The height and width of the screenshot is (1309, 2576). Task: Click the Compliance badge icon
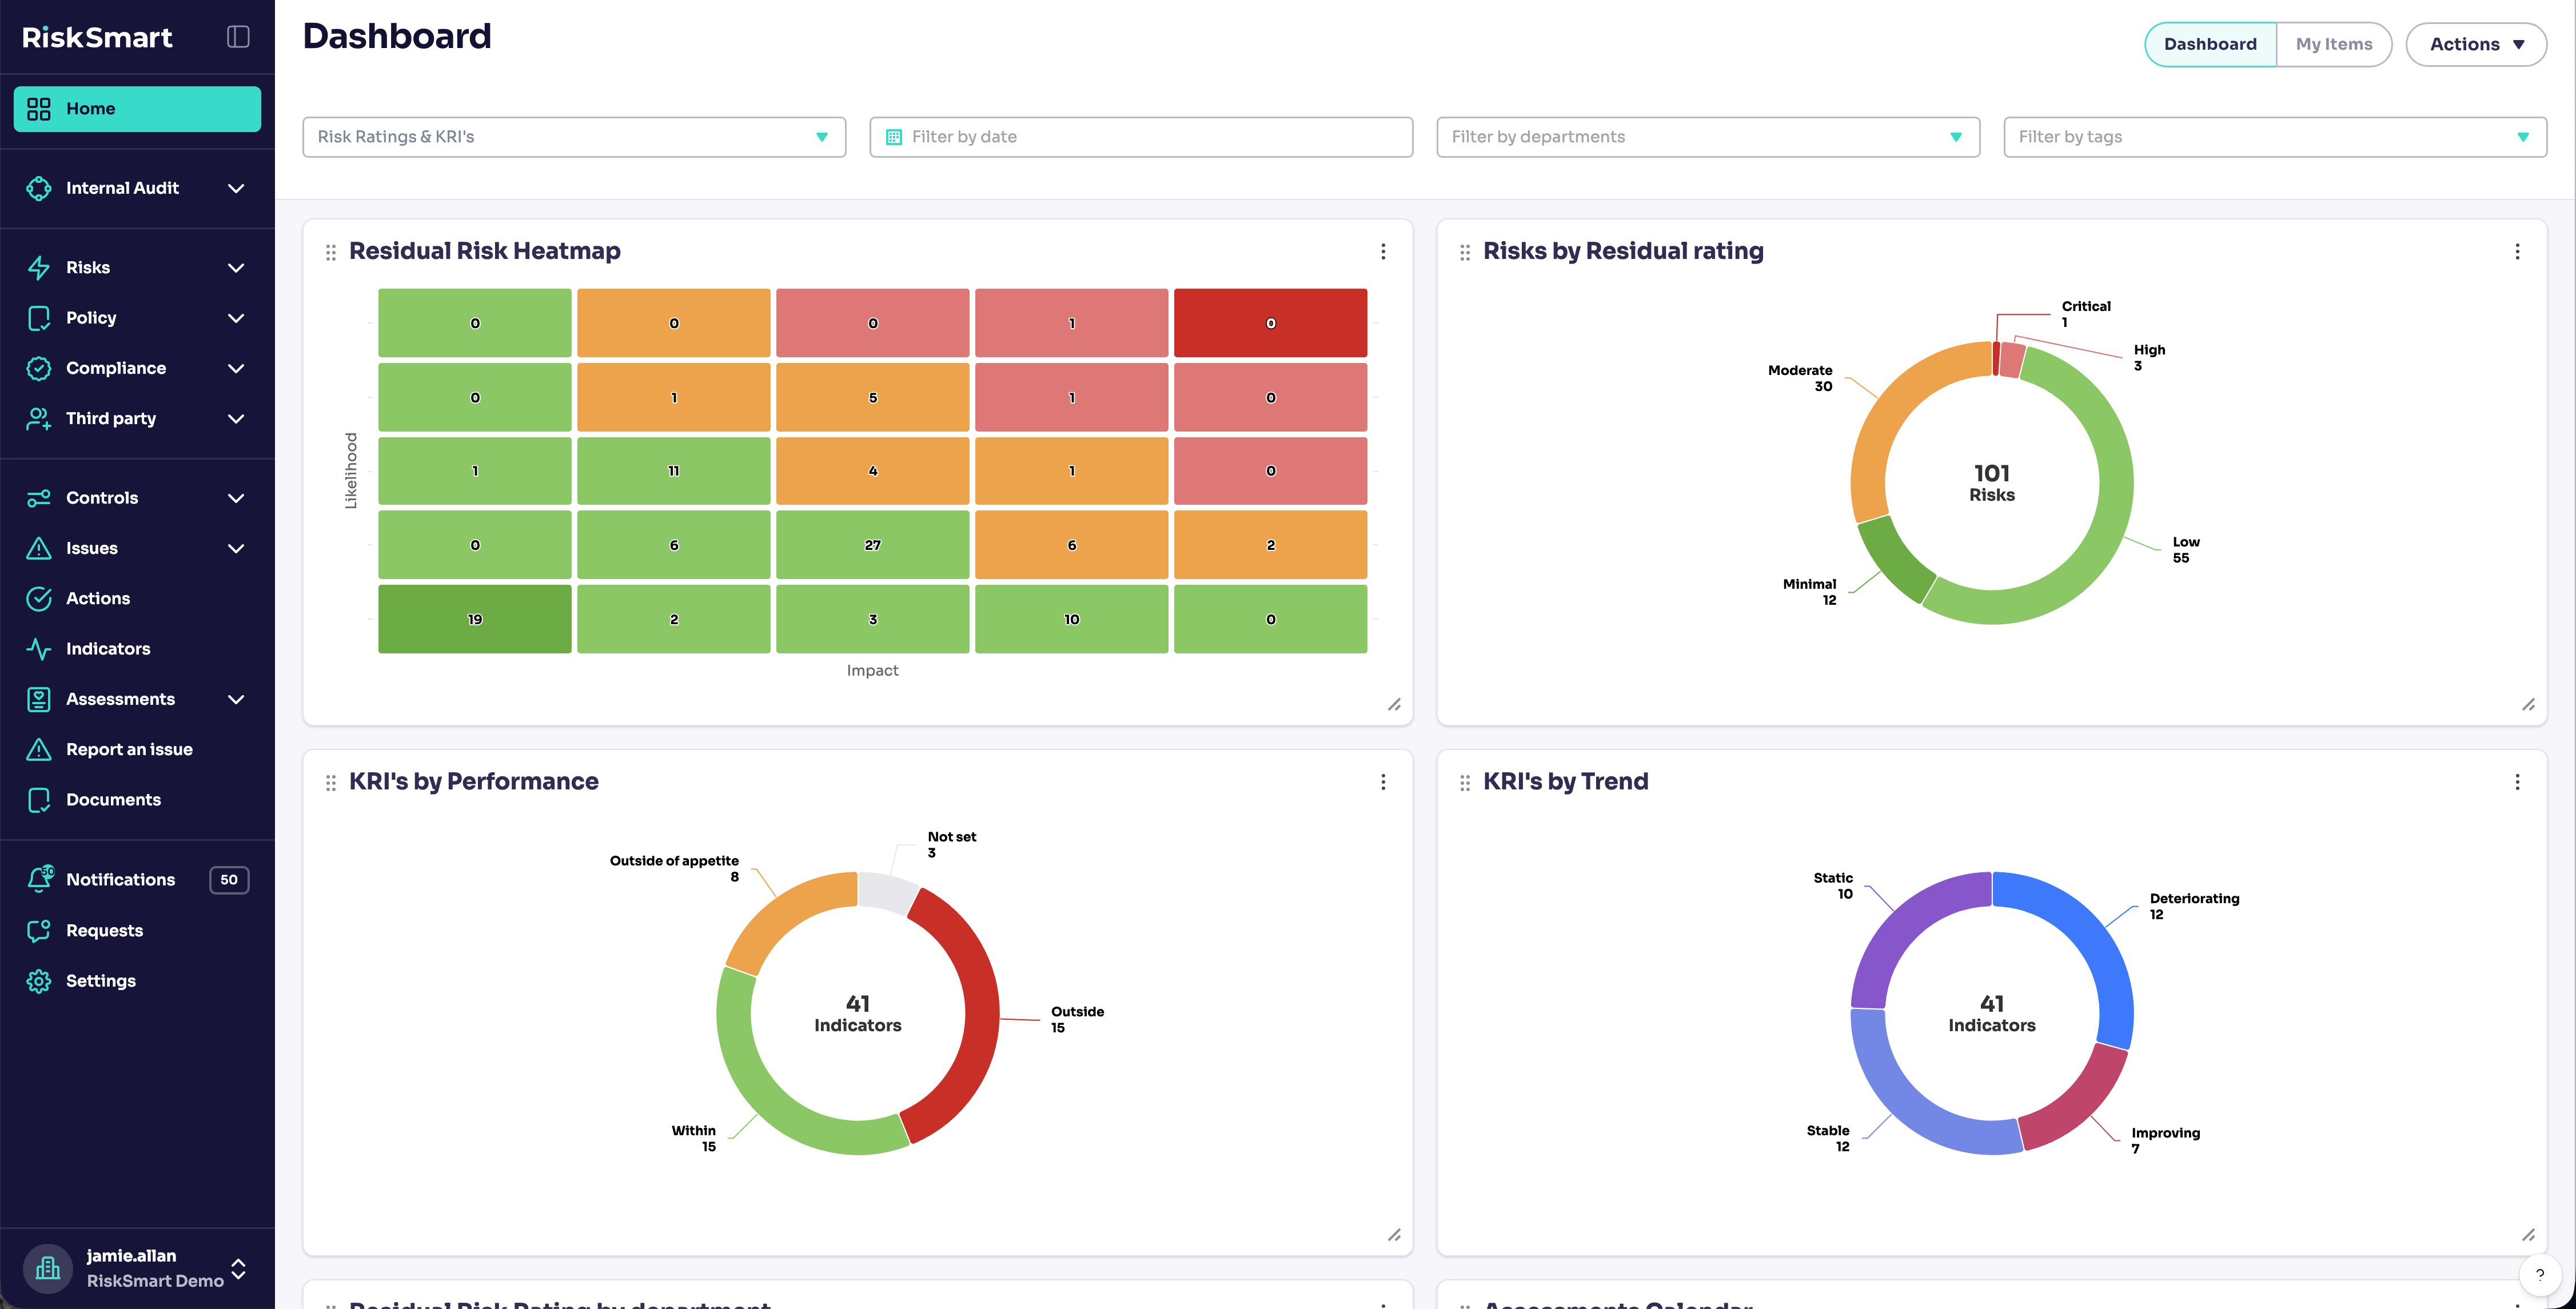pyautogui.click(x=39, y=368)
